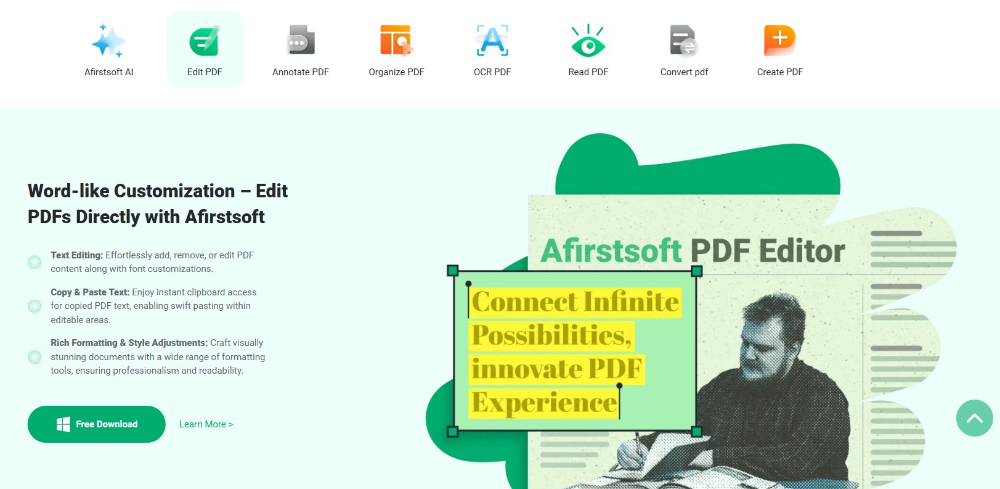Screen dimensions: 1000x489
Task: Switch to the Afirstsoft AI tab label
Action: [108, 72]
